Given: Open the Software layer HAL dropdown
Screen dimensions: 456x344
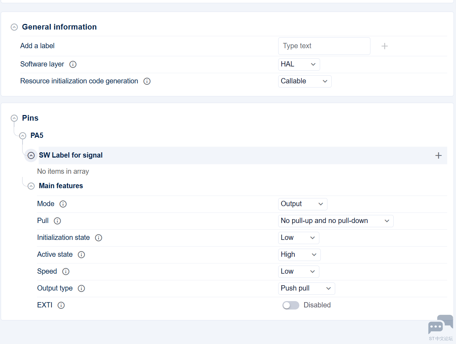Looking at the screenshot, I should pyautogui.click(x=299, y=64).
